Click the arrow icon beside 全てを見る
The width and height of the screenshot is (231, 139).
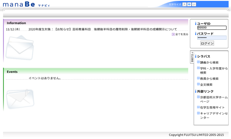[x=173, y=34]
